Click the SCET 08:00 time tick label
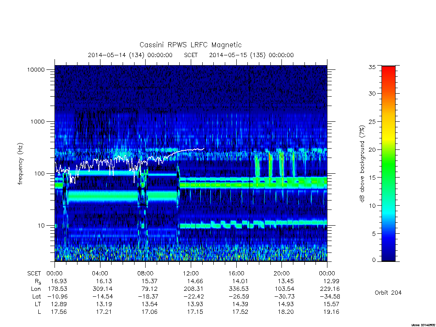The width and height of the screenshot is (436, 327). point(146,274)
